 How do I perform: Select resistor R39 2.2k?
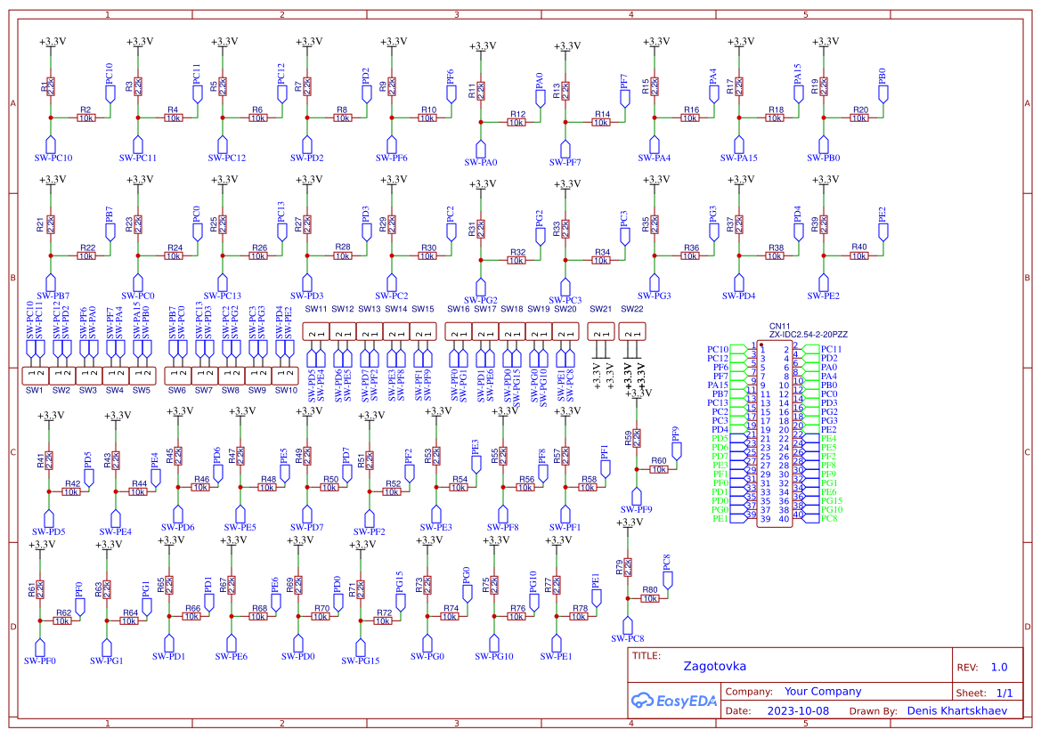(824, 224)
